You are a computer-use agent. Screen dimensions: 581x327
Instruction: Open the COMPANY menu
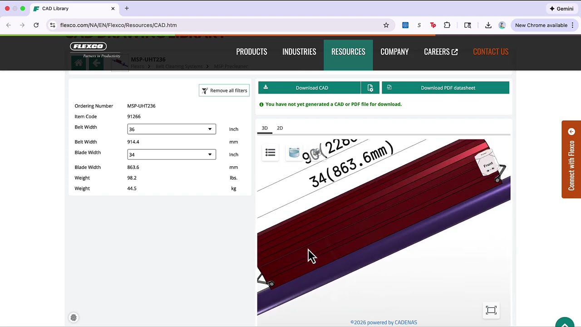point(394,52)
